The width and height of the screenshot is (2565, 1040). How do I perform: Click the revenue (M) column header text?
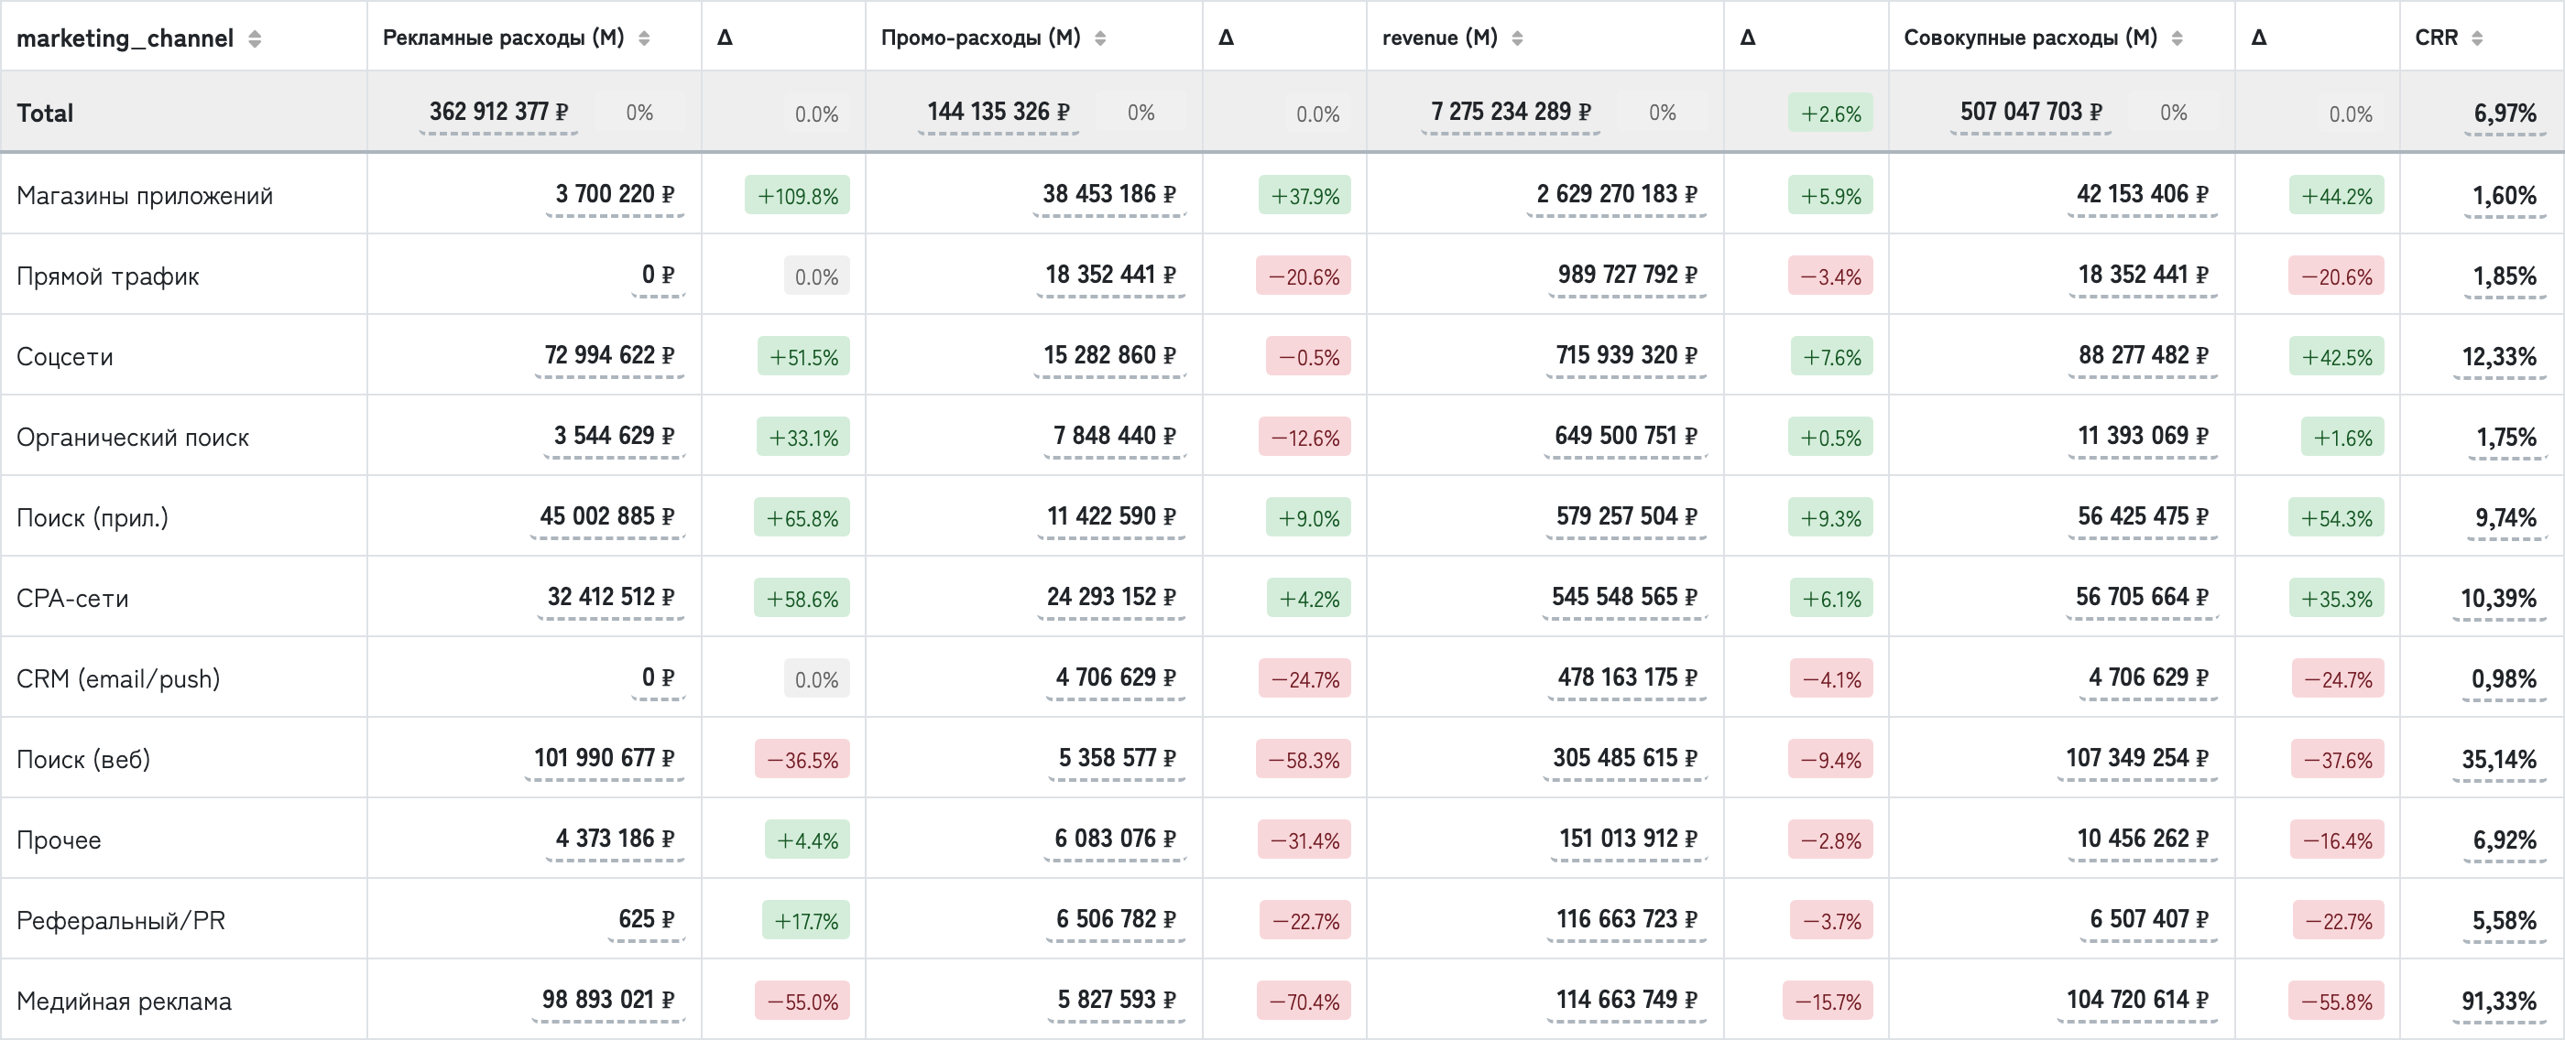pos(1440,38)
